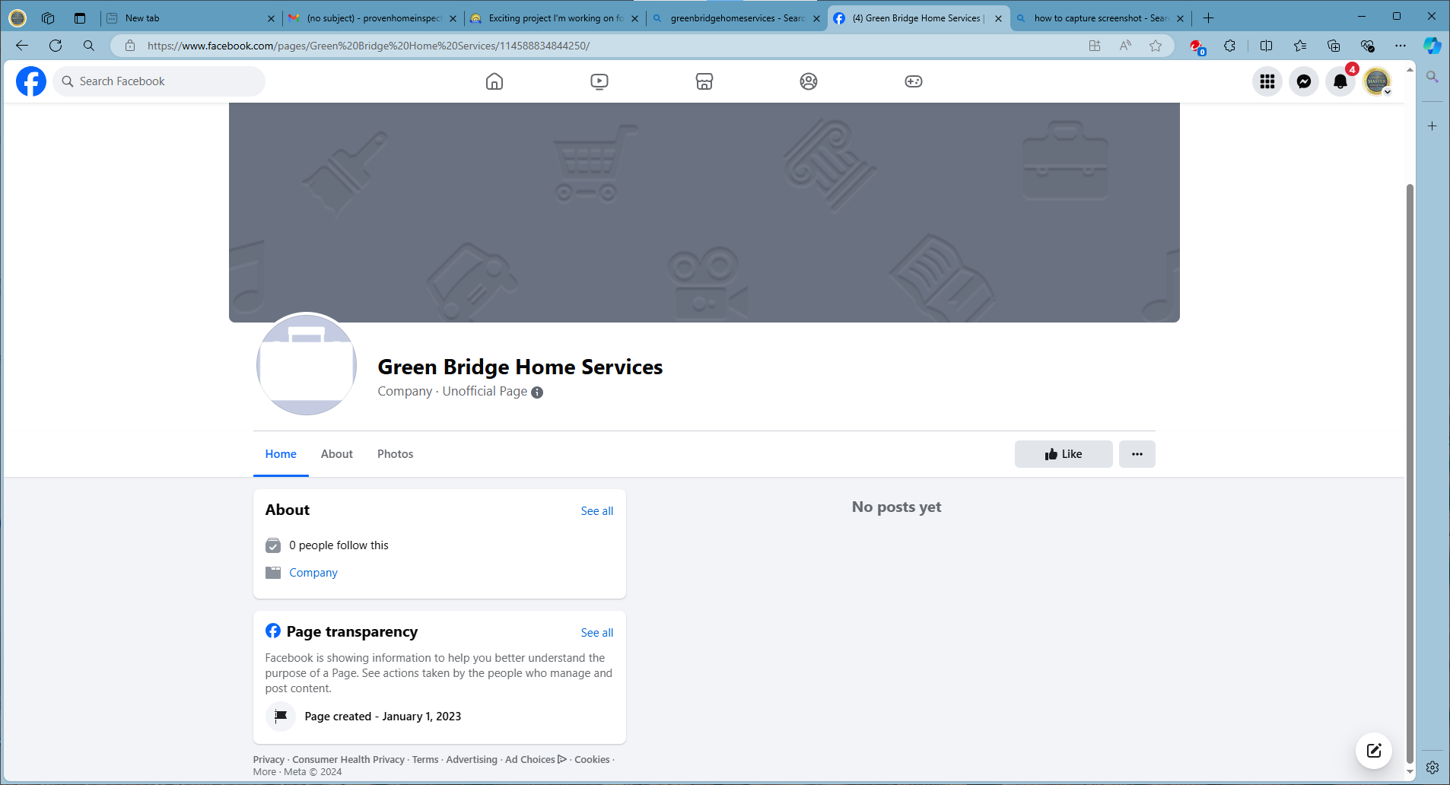Switch to the About tab
The height and width of the screenshot is (785, 1450).
337,454
